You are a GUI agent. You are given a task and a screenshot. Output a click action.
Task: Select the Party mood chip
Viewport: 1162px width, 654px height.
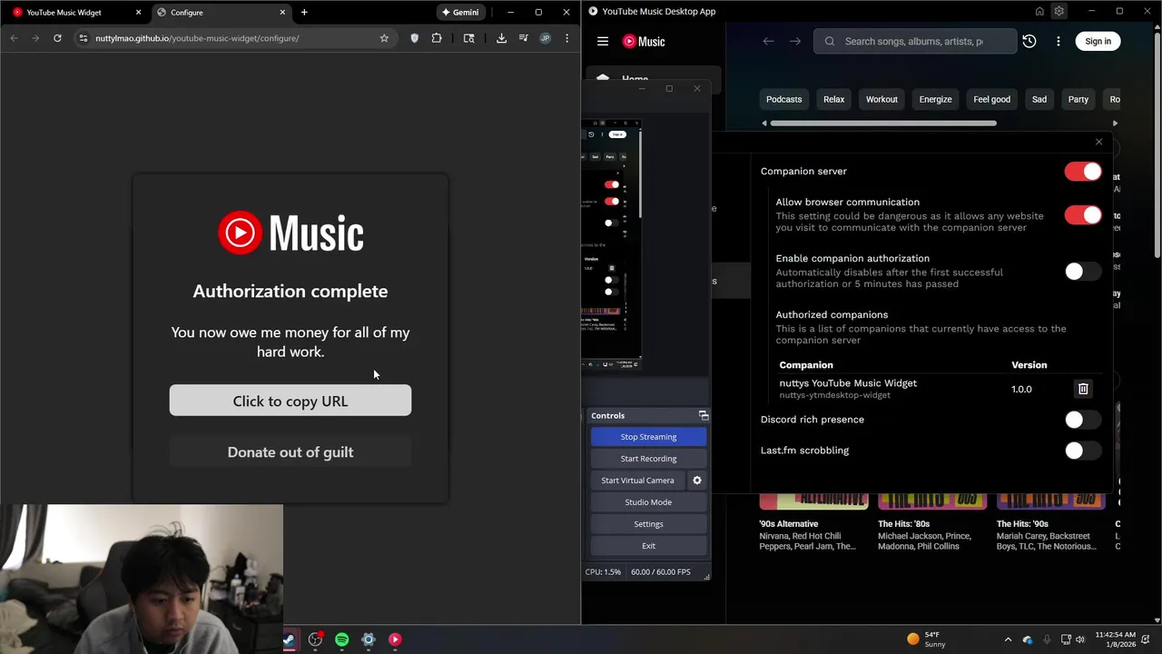pos(1078,99)
